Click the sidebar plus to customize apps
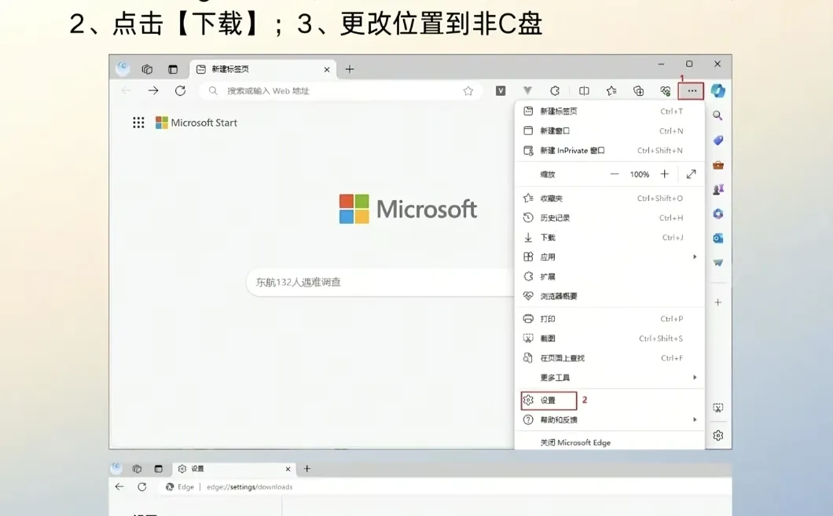Image resolution: width=833 pixels, height=516 pixels. tap(717, 302)
